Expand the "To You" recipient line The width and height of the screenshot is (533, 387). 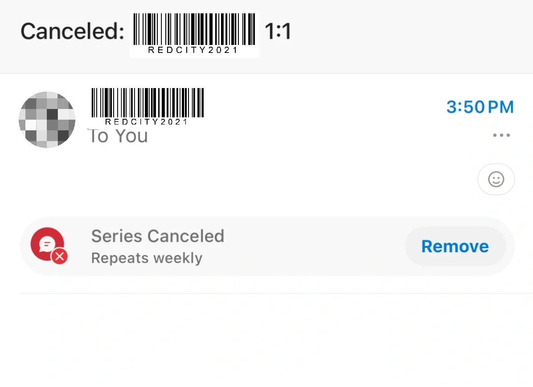(118, 136)
